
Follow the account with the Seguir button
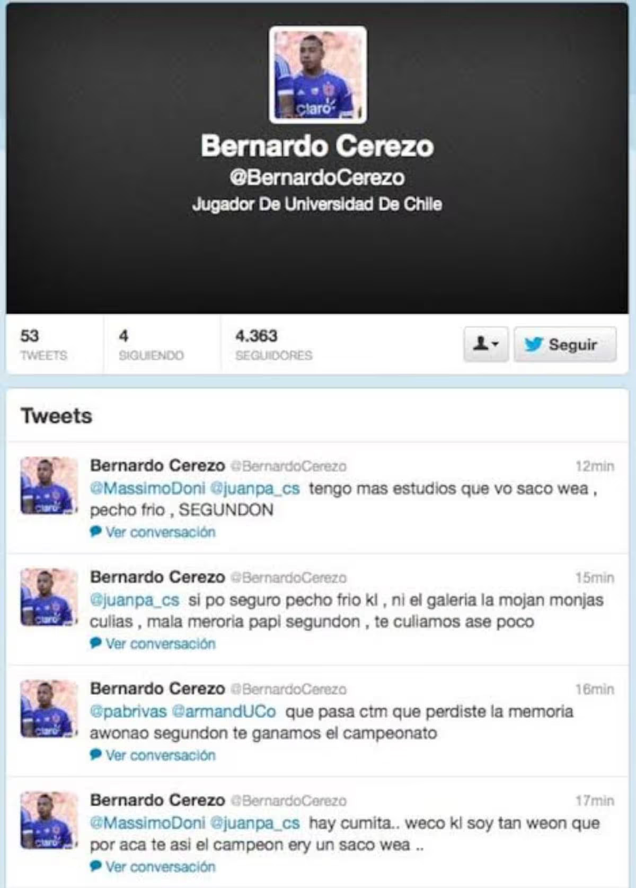coord(565,344)
